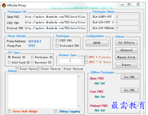Focus the Preload PKG URL field
Image resolution: width=148 pixels, height=115 pixels.
55,28
